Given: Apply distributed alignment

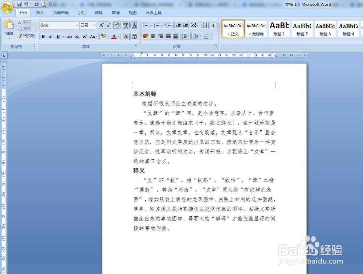Looking at the screenshot, I should [176, 36].
